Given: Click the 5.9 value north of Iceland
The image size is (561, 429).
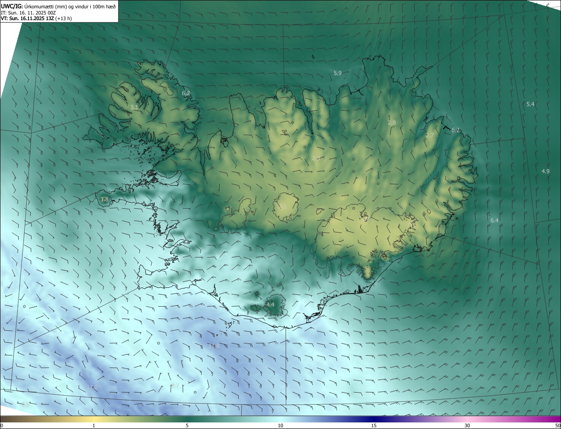Looking at the screenshot, I should pos(337,73).
